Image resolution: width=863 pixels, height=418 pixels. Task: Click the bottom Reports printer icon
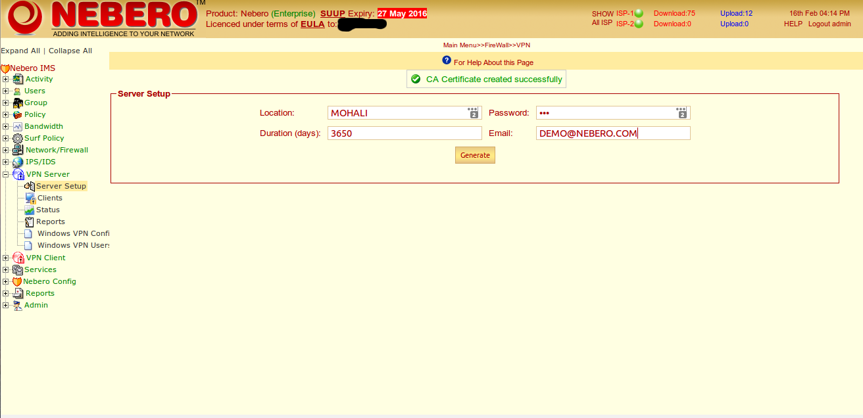(18, 293)
